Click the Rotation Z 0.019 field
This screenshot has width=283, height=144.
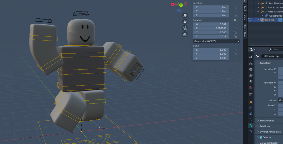pyautogui.click(x=211, y=36)
